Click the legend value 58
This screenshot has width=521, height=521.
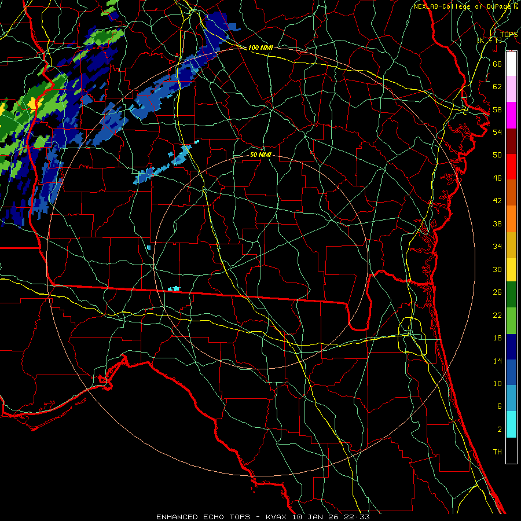pyautogui.click(x=497, y=109)
